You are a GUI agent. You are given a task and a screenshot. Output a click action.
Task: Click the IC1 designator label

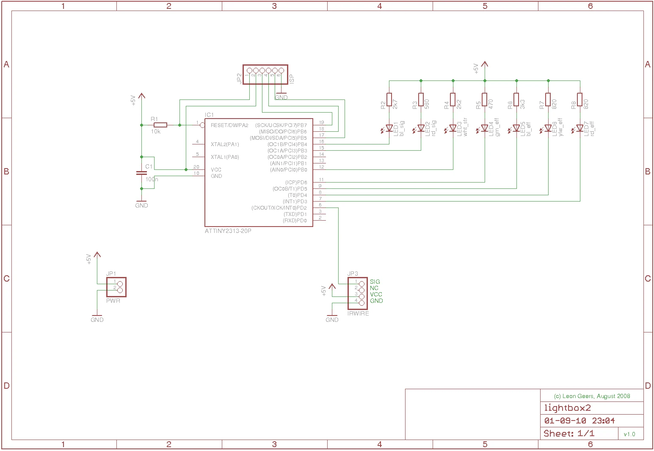click(210, 115)
